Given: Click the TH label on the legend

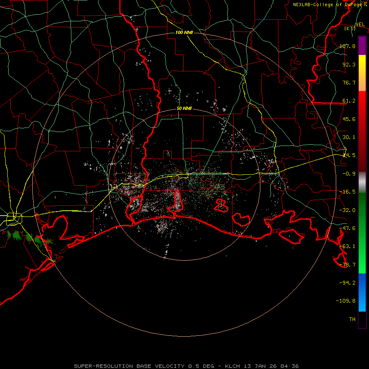Looking at the screenshot, I should (352, 319).
